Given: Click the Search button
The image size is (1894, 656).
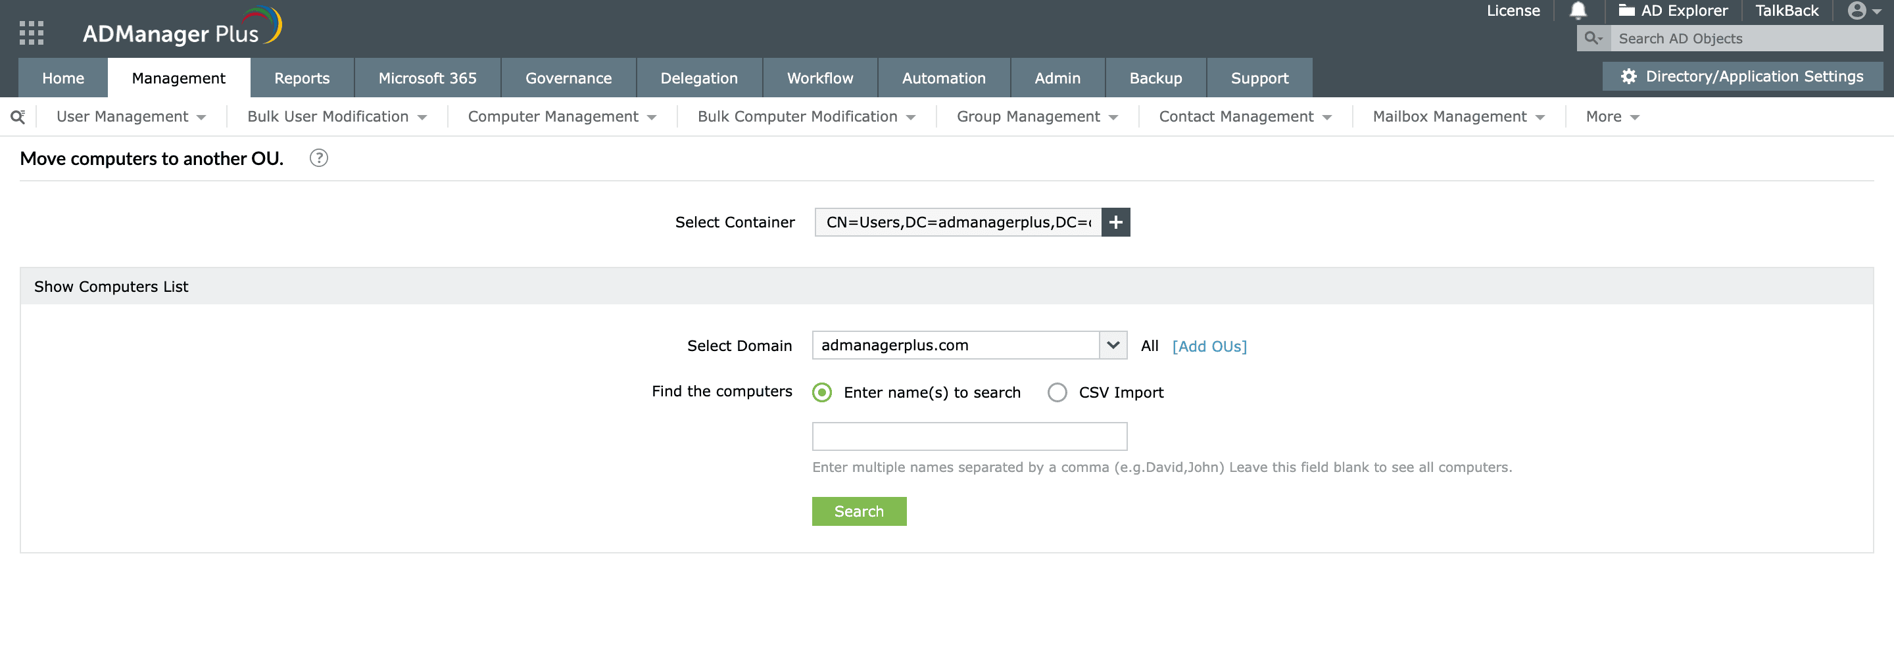Looking at the screenshot, I should click(859, 511).
